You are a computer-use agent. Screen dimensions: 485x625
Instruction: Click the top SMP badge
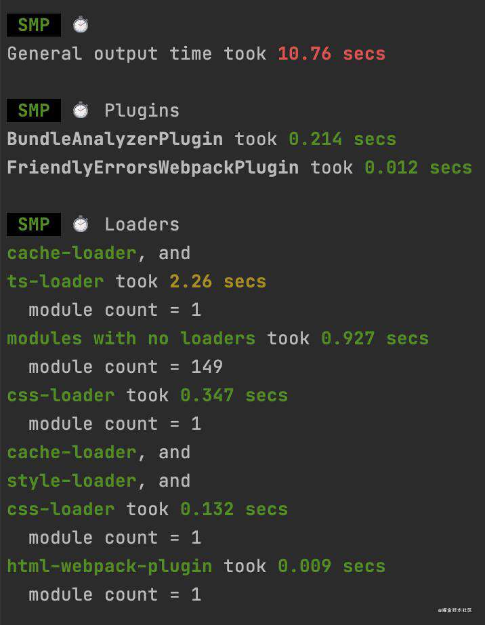[34, 25]
